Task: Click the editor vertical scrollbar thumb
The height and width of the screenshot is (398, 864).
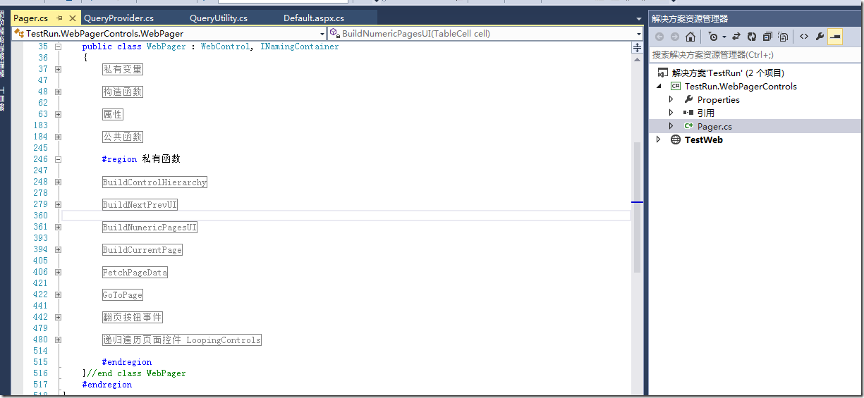Action: (638, 207)
